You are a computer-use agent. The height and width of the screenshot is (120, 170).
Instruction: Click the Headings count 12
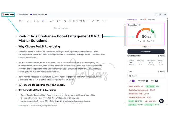(139, 62)
